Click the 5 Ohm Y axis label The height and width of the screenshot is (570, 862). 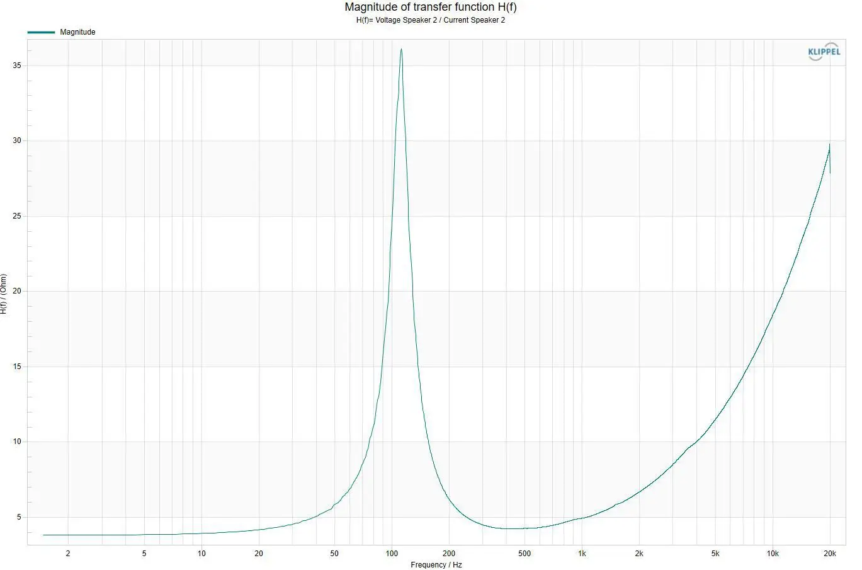pyautogui.click(x=19, y=517)
